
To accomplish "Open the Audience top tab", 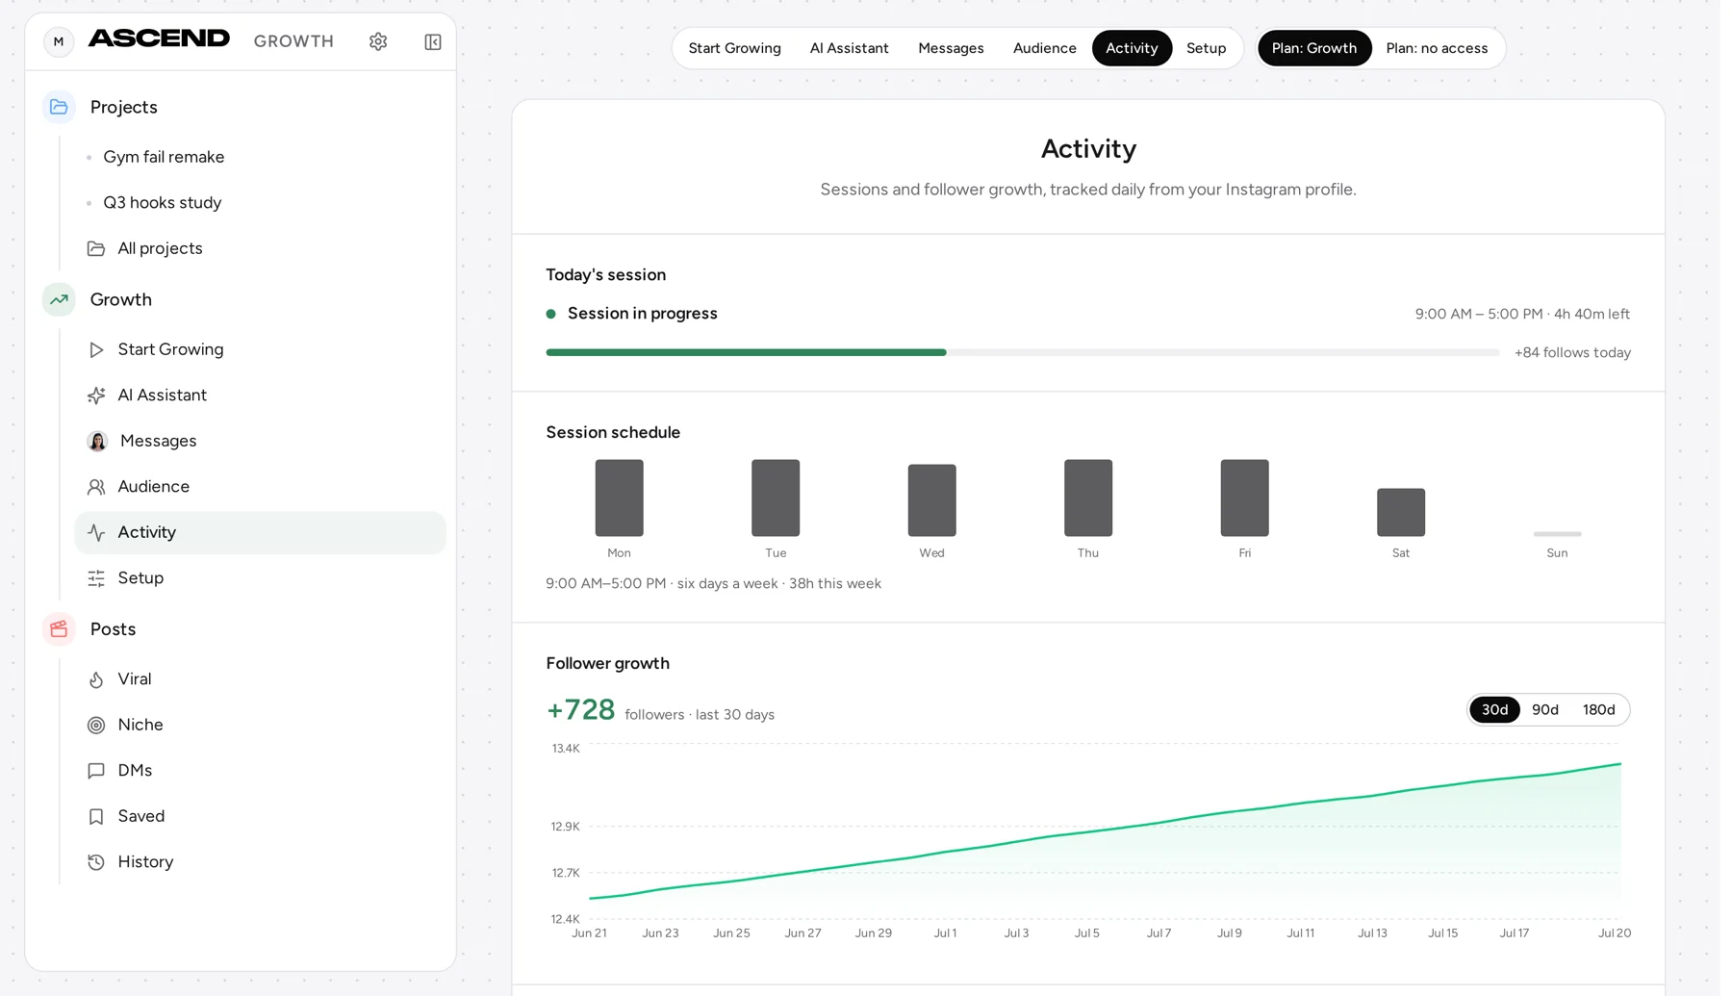I will [x=1044, y=48].
